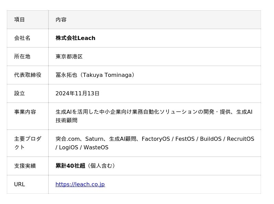Click the 内容 column header

[x=61, y=20]
